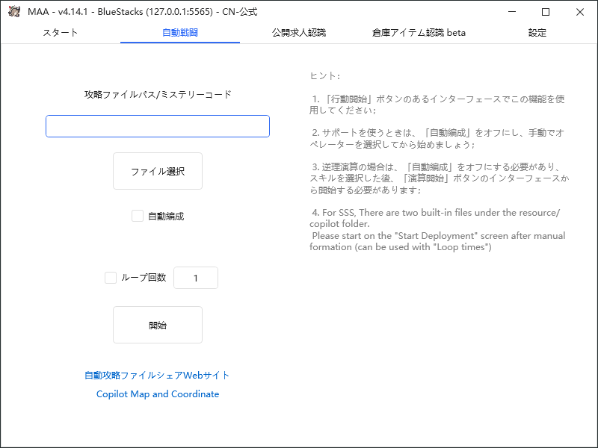This screenshot has width=598, height=448.
Task: Click hint 3 text about 逆理演算
Action: [x=439, y=178]
